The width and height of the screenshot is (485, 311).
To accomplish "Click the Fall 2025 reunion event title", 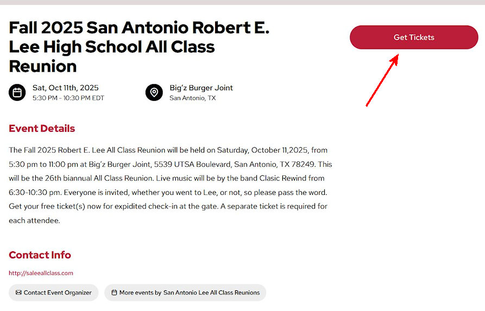I will [x=138, y=47].
